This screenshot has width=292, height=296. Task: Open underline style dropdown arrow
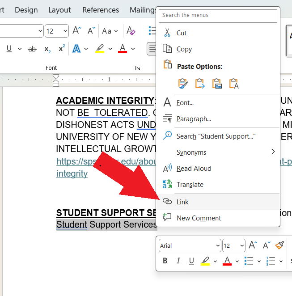tap(20, 49)
